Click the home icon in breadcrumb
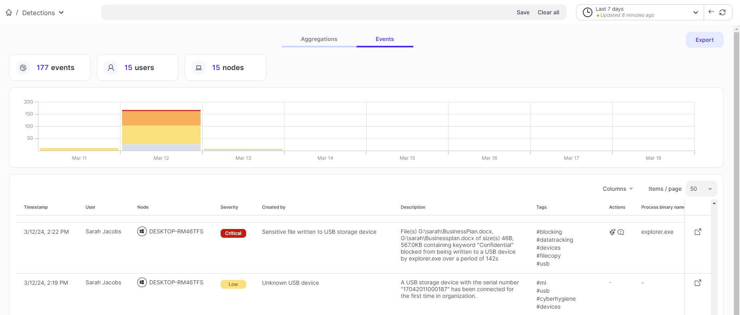Image resolution: width=740 pixels, height=315 pixels. (9, 13)
